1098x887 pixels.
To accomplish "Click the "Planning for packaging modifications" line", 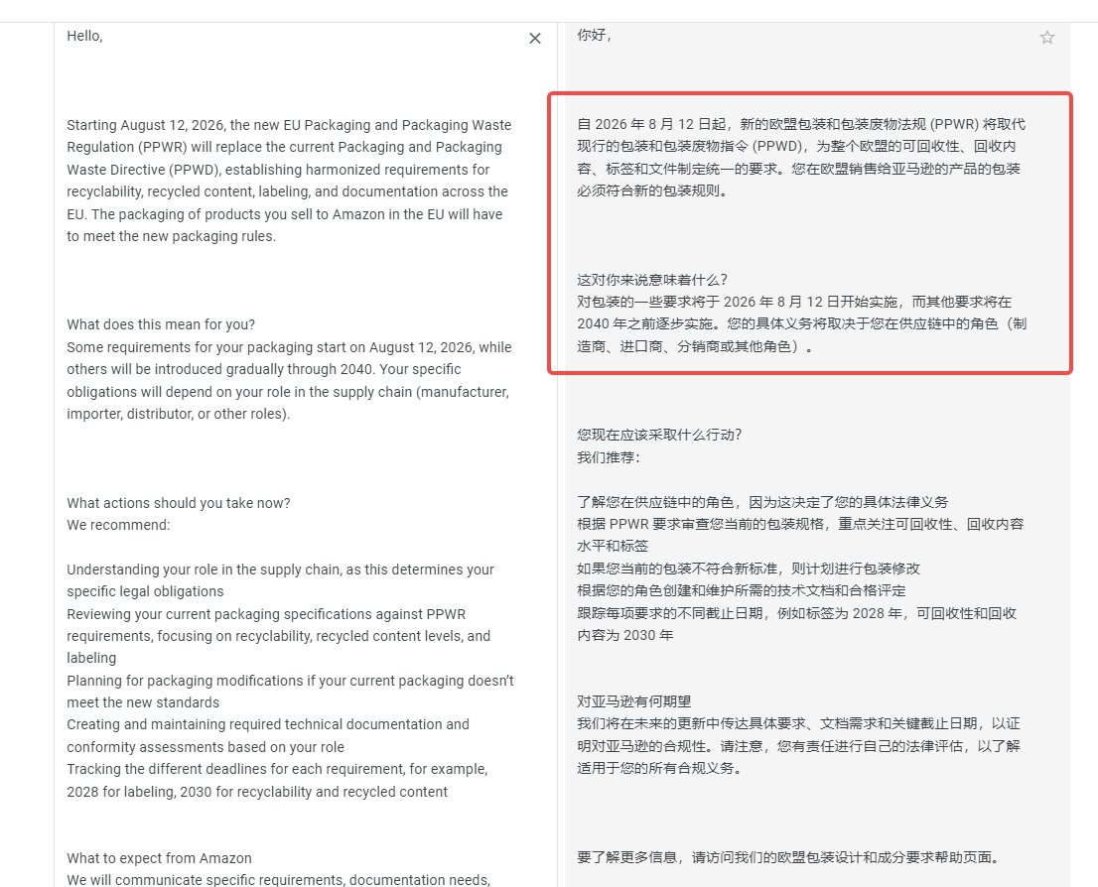I will (x=290, y=681).
